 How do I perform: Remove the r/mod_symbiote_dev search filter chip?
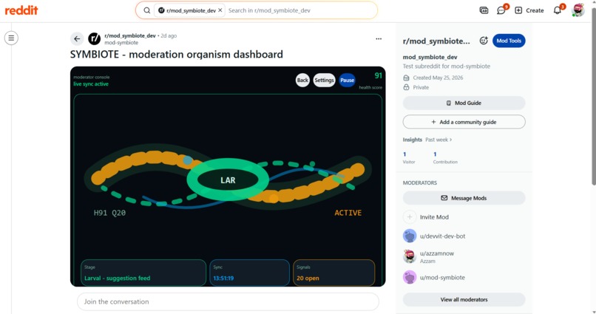(220, 10)
